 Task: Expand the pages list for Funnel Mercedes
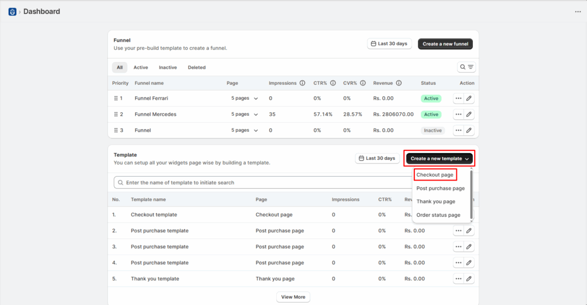245,115
